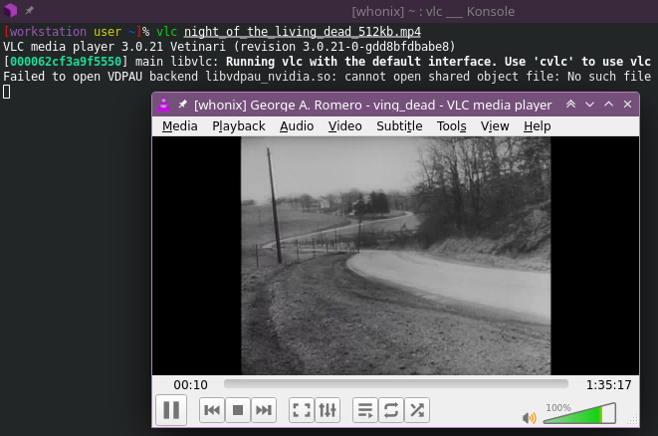Open the Tools menu
Screen dimensions: 658x436
click(451, 126)
